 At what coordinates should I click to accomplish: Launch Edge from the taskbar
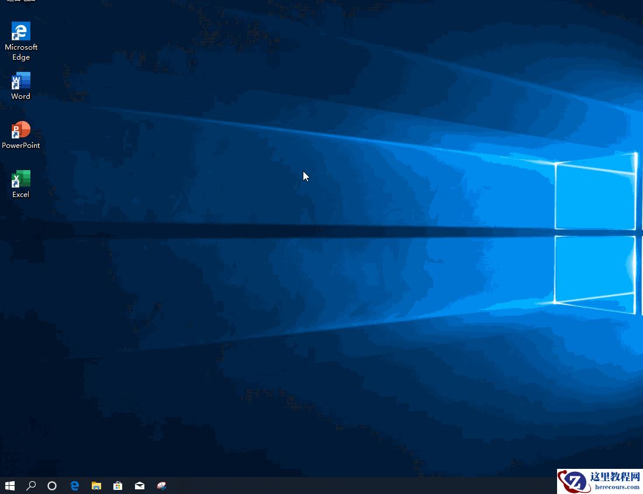74,486
